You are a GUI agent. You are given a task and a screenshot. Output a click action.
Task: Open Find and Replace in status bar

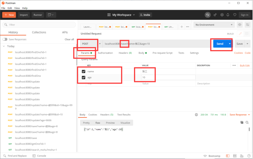pyautogui.click(x=15, y=156)
